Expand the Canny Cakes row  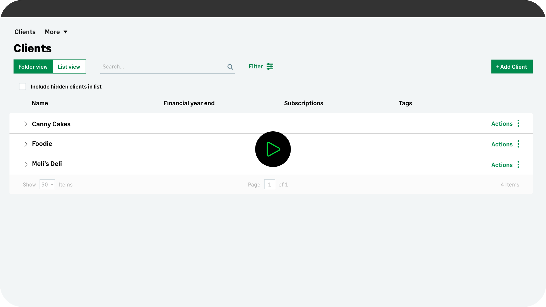coord(26,124)
